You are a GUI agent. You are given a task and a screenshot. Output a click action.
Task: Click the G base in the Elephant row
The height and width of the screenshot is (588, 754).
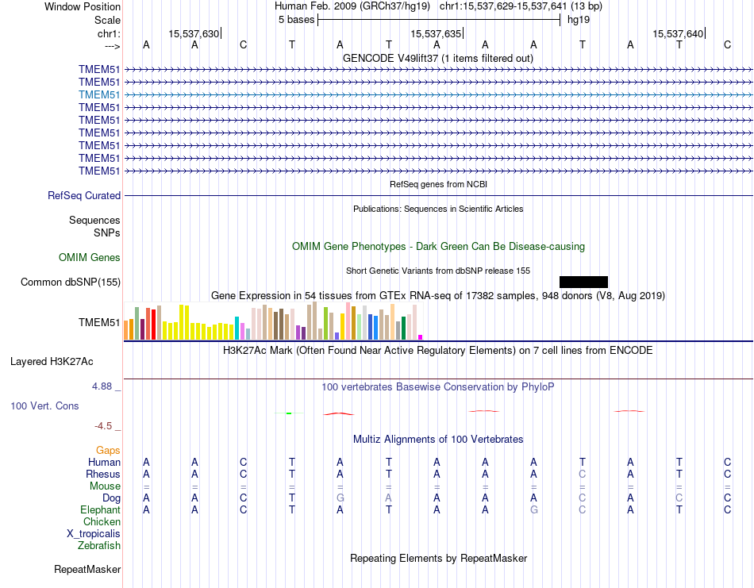coord(534,510)
